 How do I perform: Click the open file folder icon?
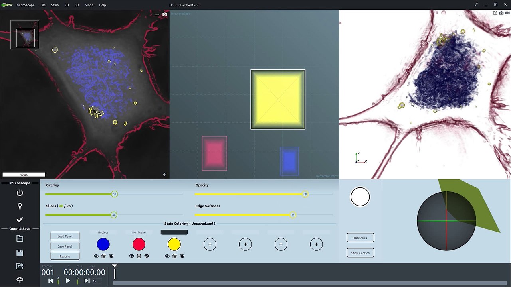point(20,239)
